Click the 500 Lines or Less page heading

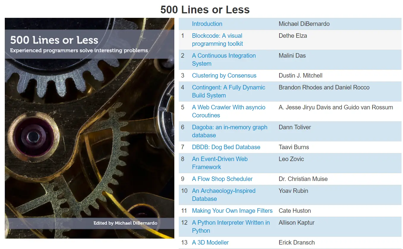pos(205,10)
